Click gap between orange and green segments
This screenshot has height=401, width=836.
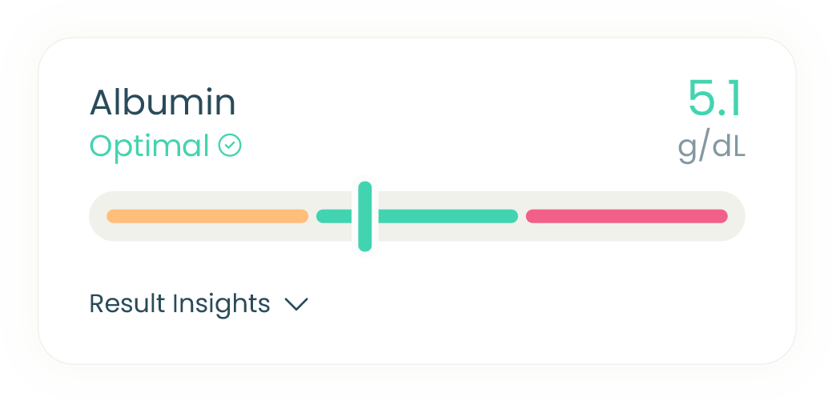click(x=312, y=216)
